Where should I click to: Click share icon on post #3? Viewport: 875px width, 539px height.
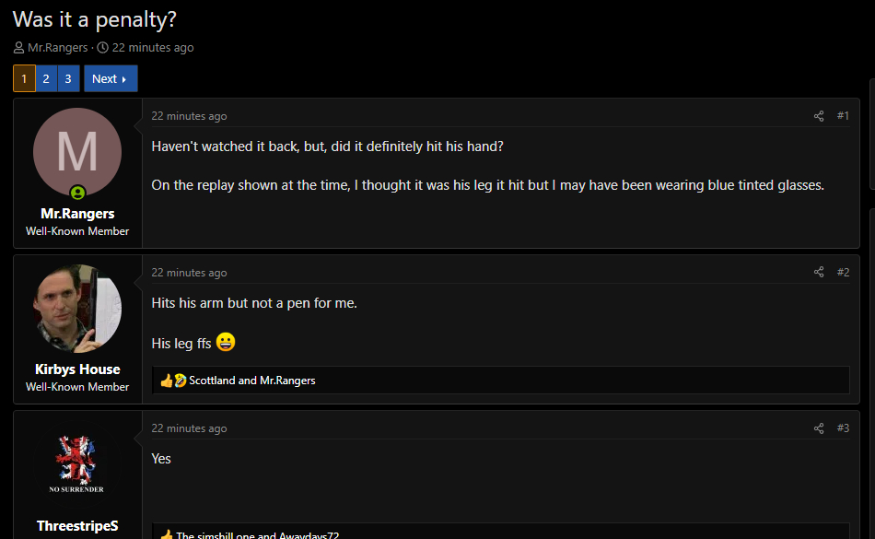[819, 428]
